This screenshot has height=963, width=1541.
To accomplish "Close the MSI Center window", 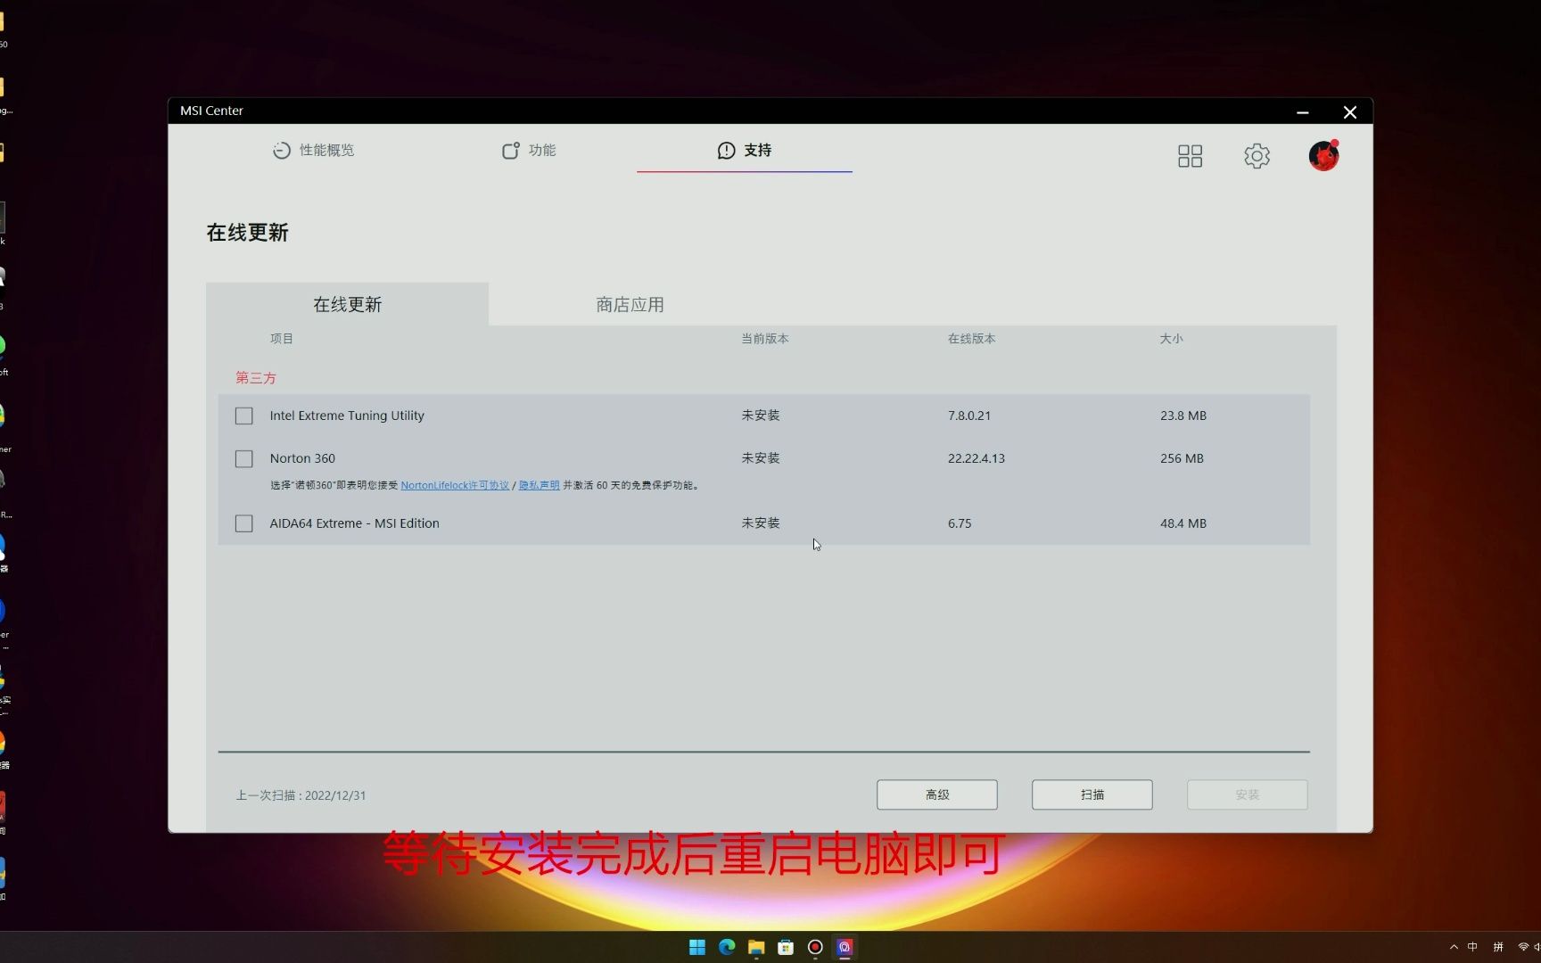I will click(x=1349, y=111).
